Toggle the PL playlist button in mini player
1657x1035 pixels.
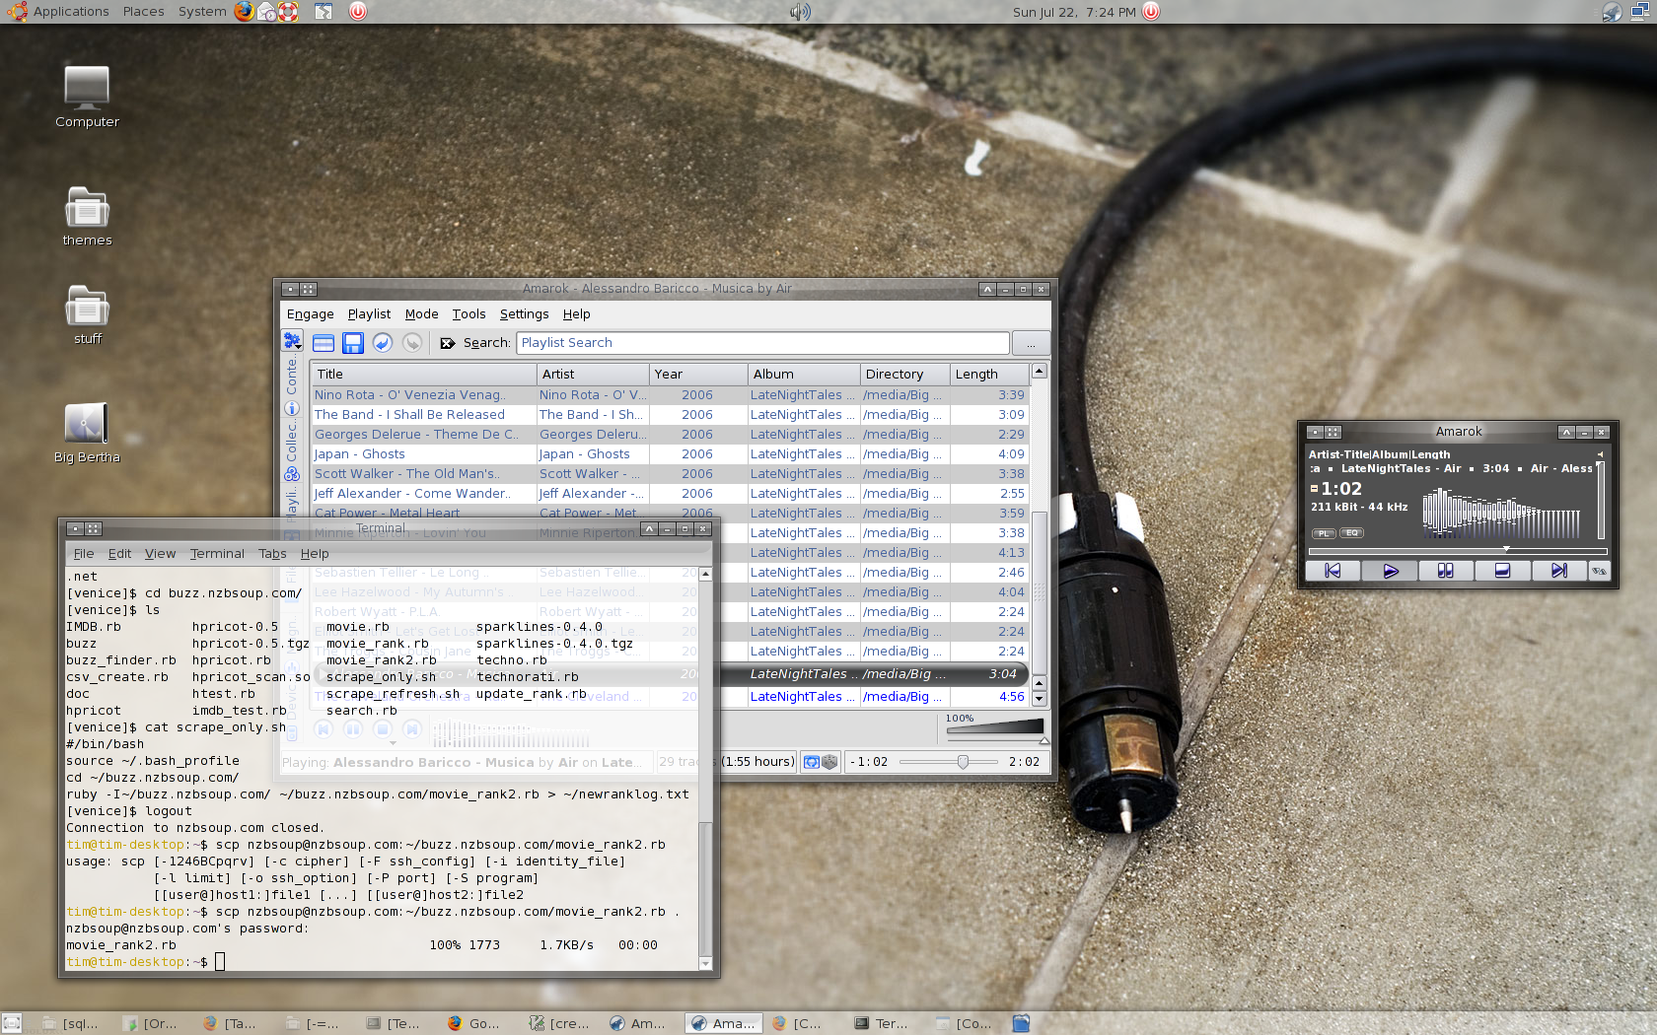[x=1324, y=533]
